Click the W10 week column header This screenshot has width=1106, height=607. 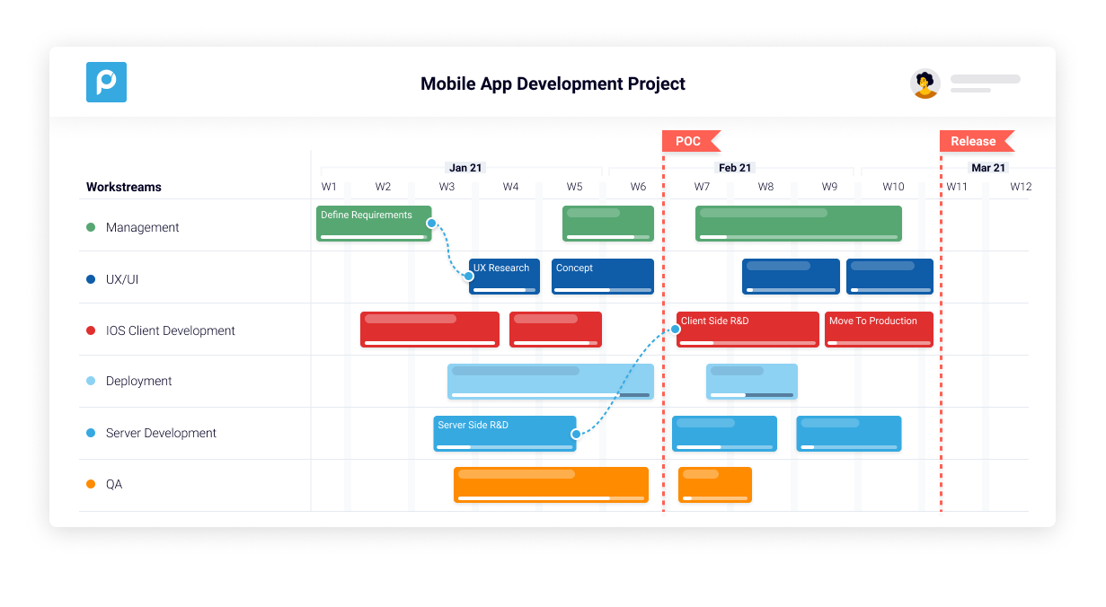click(x=893, y=187)
